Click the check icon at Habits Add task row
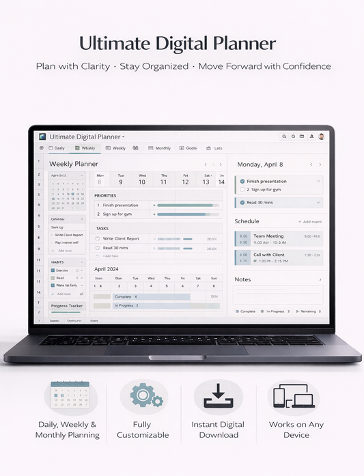Viewport: 364px width, 476px height. [81, 294]
